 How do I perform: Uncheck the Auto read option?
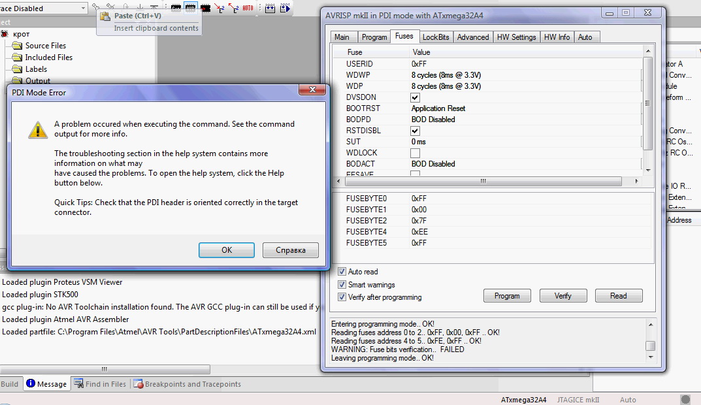pyautogui.click(x=342, y=271)
